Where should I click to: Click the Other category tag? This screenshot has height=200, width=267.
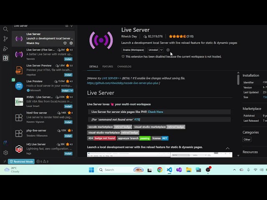point(247,140)
